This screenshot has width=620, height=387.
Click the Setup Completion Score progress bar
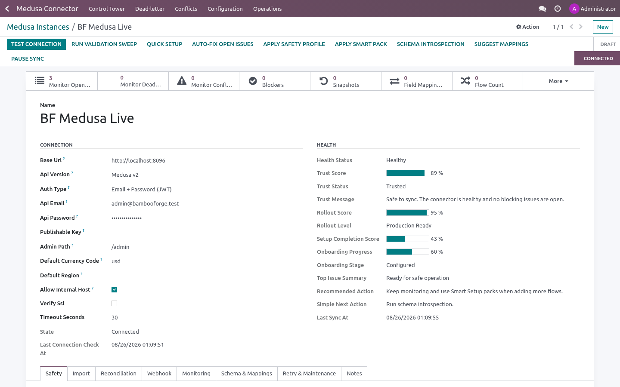pyautogui.click(x=408, y=239)
